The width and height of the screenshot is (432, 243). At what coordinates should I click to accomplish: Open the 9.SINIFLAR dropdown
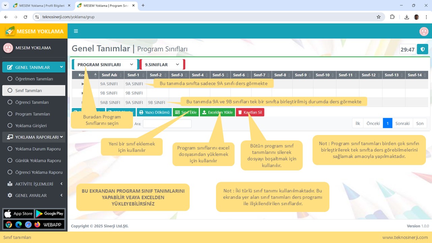[x=162, y=64]
